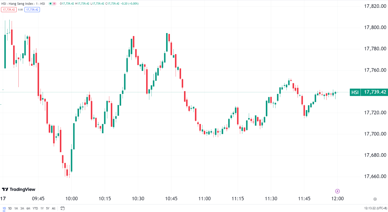Viewport: 388px width, 212px height.
Task: Click the 11:30 time axis label
Action: (271, 199)
